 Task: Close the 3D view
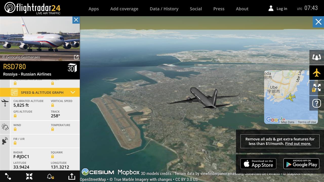point(318,22)
